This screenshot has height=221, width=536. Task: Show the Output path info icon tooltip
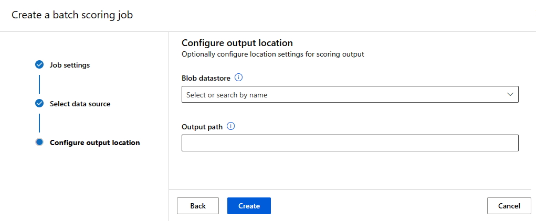(x=231, y=126)
